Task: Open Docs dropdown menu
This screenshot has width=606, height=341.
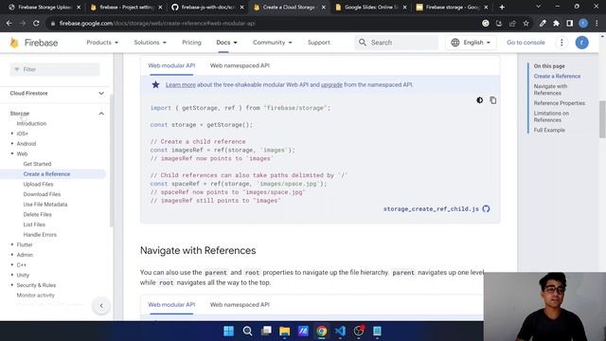Action: click(x=226, y=43)
